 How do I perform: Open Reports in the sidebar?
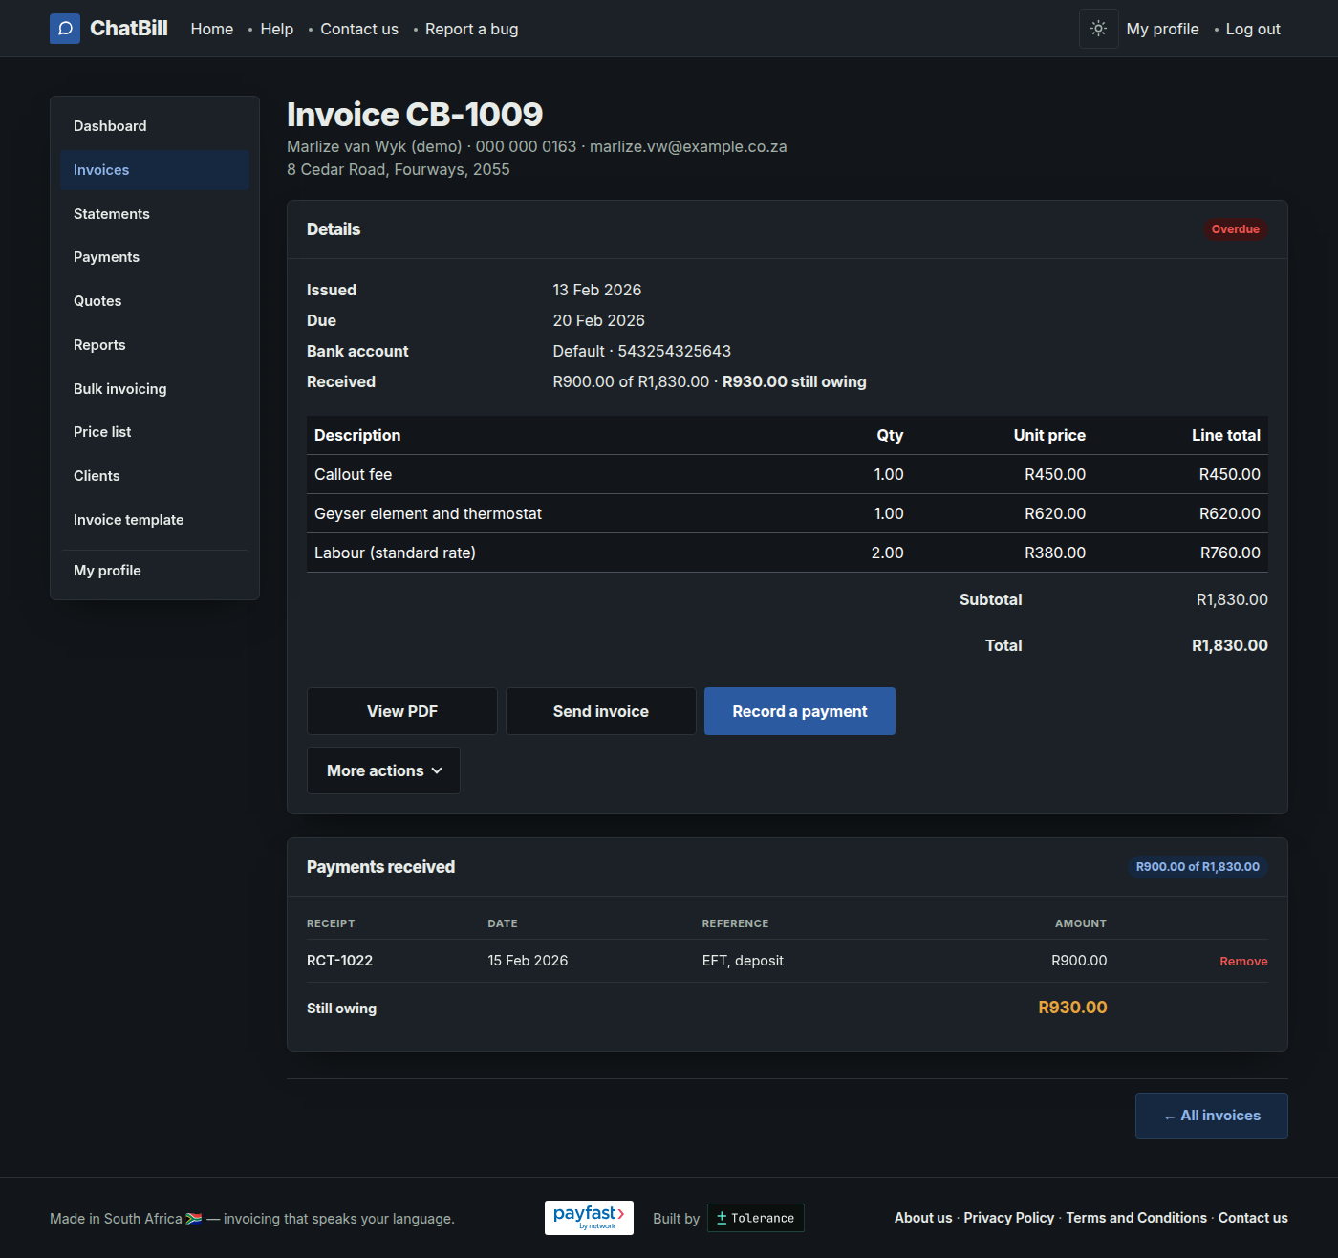click(155, 345)
